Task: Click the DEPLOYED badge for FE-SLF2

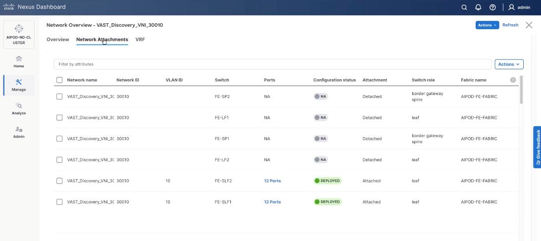Action: tap(327, 181)
